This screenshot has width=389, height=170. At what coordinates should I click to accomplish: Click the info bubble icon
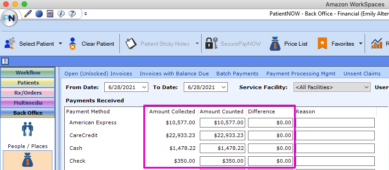(x=61, y=14)
